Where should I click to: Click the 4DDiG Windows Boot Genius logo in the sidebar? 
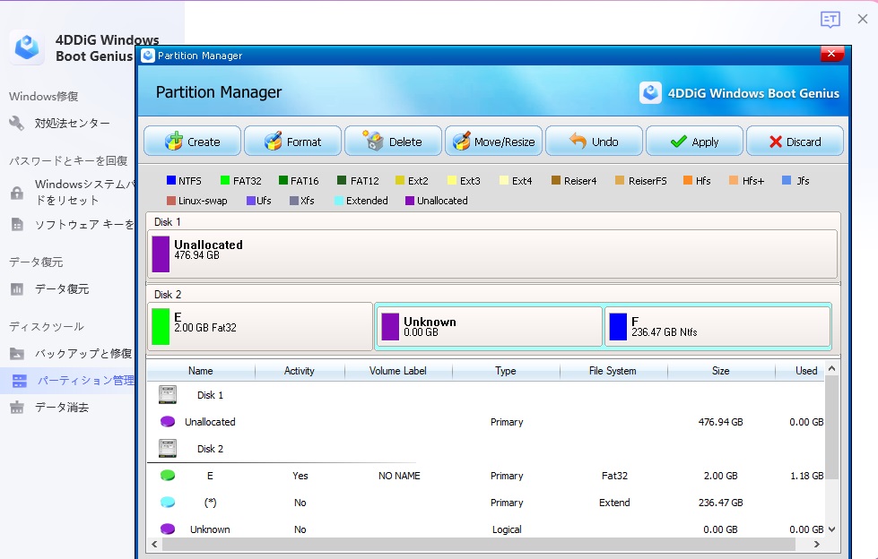[26, 47]
